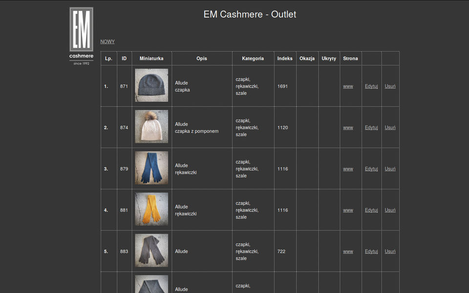Click ID cell 871
469x293 pixels.
[124, 86]
